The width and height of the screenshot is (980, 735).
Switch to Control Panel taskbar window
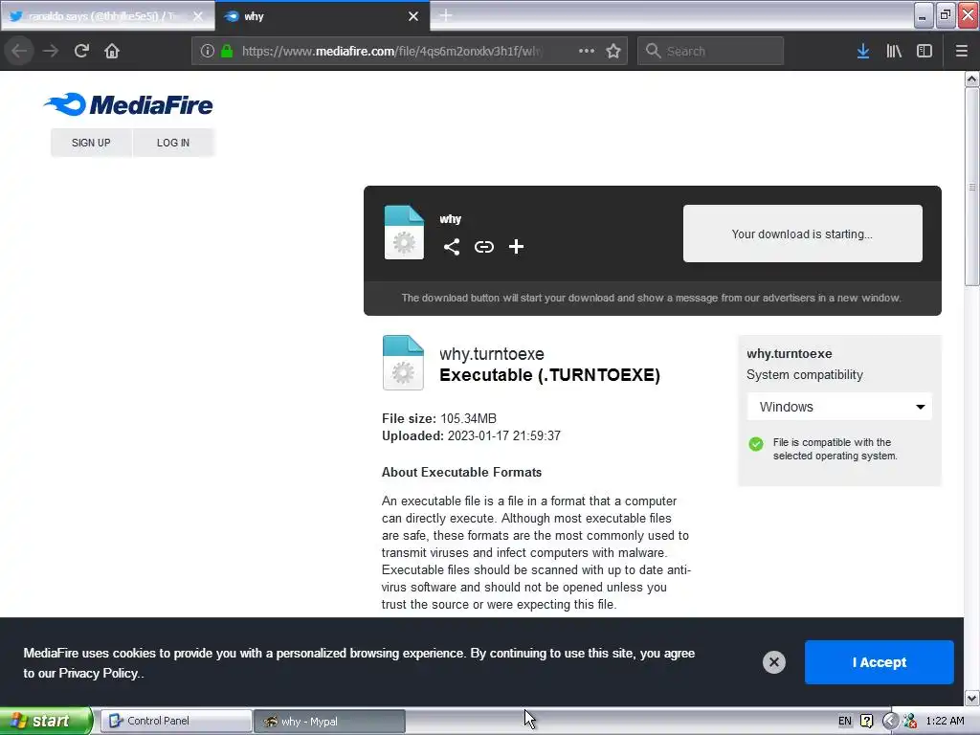(x=176, y=721)
